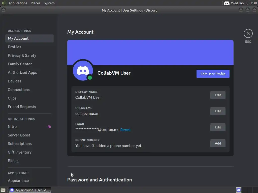Screen dimensions: 258x193
Task: Click the clock in top panel
Action: 244,3
